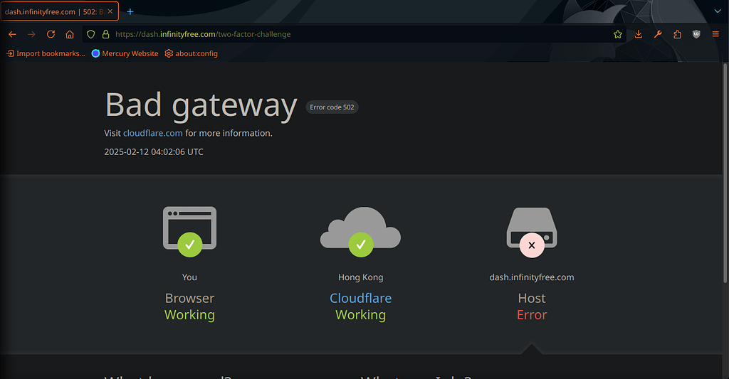Screen dimensions: 729x379
Task: Close the dash.infinityfree.com tab
Action: 110,11
